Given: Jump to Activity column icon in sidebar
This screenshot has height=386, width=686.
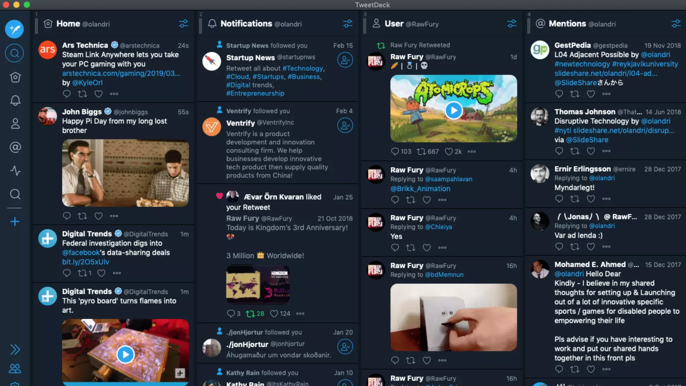Looking at the screenshot, I should [x=15, y=171].
